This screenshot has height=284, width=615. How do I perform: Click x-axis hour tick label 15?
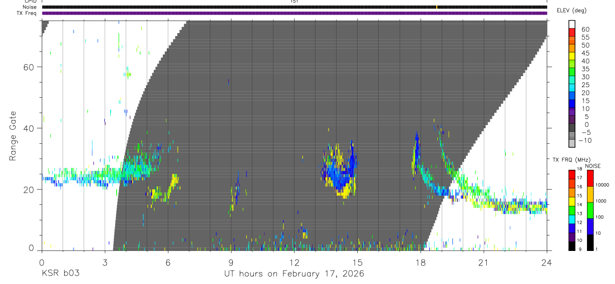(358, 262)
